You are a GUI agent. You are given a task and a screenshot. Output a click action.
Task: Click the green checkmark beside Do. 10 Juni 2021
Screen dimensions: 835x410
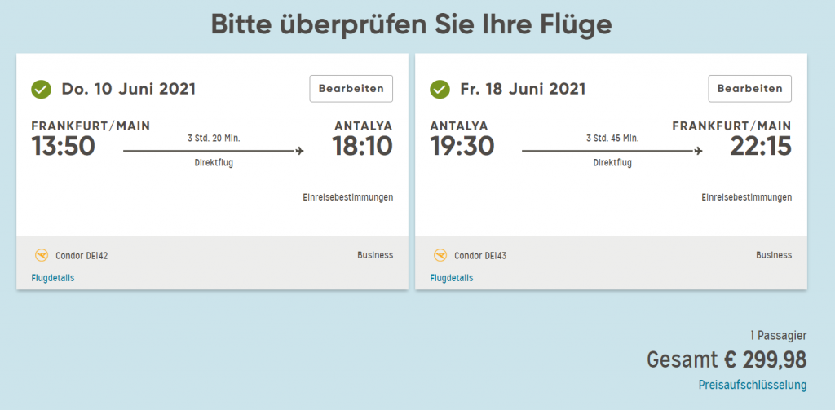pyautogui.click(x=42, y=89)
